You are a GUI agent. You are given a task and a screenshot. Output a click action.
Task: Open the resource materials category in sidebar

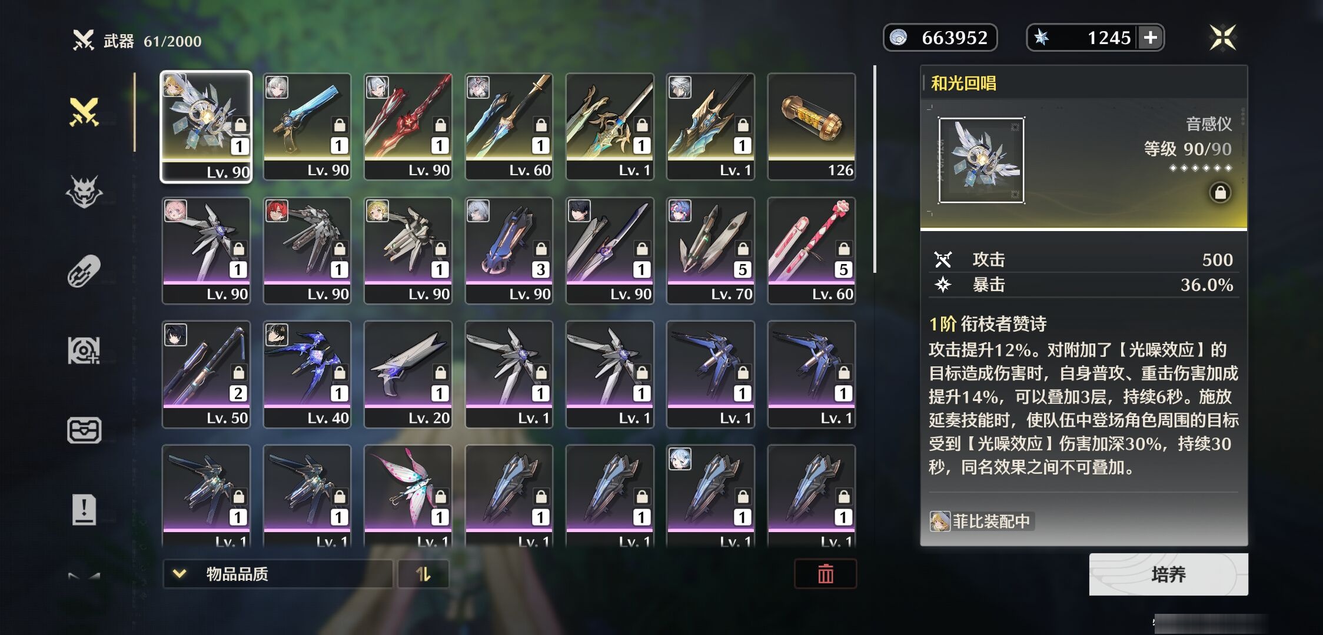(84, 350)
